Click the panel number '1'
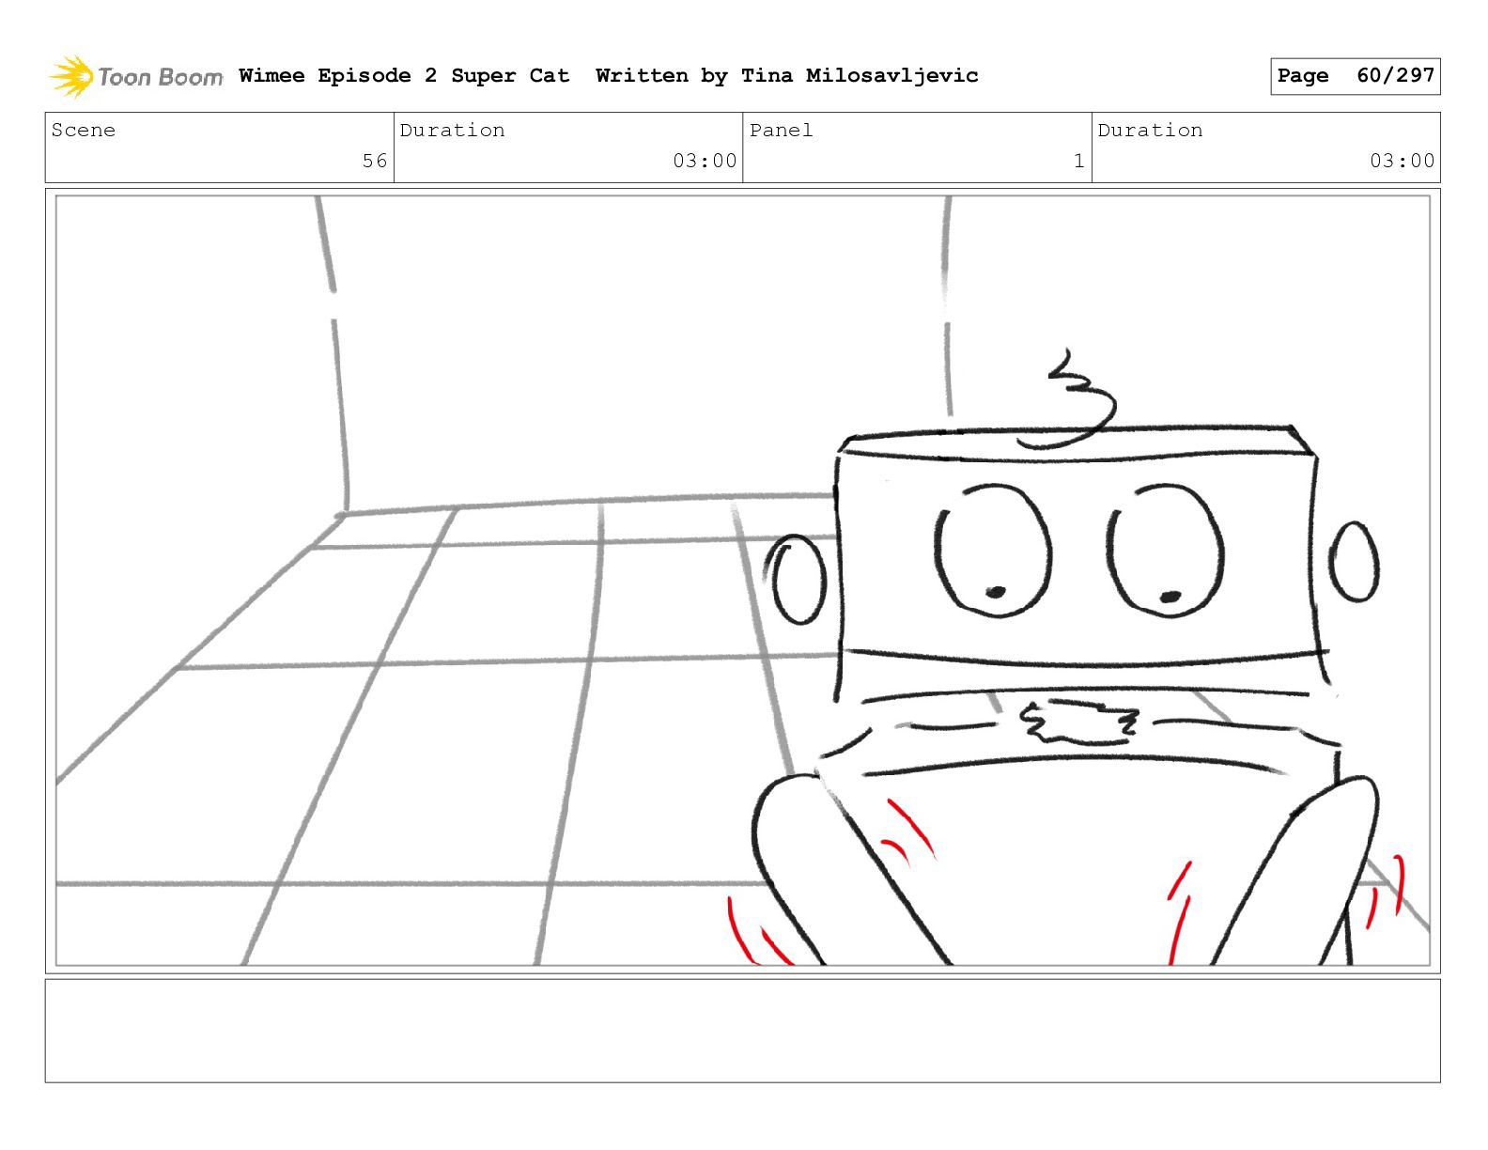 (1079, 161)
